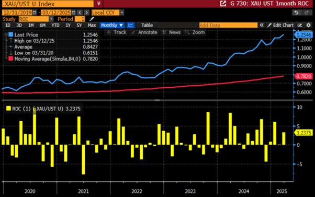
Task: Select the 3D range tab
Action: pyautogui.click(x=19, y=25)
